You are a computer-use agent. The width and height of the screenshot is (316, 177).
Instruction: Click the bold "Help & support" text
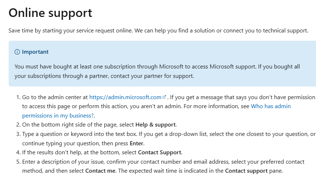click(x=156, y=125)
